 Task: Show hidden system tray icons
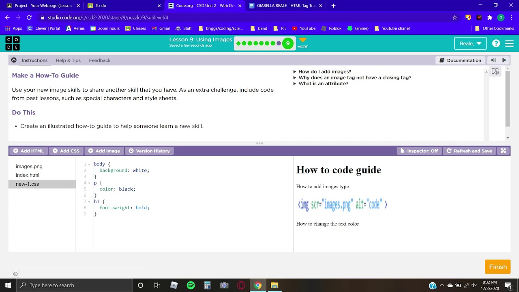click(x=442, y=285)
